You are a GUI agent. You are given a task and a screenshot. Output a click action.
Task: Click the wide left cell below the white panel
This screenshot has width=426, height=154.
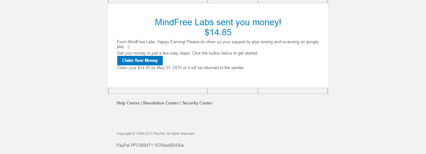(x=158, y=91)
